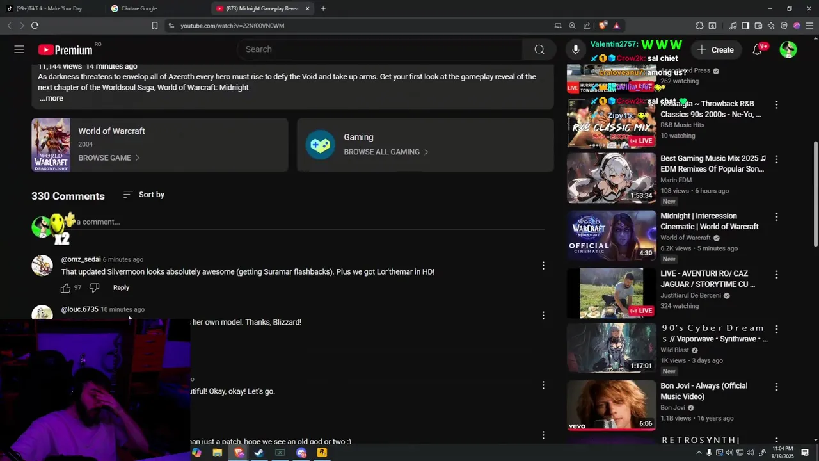Open Best Gaming Music Mix 2025 thumbnail
Viewport: 819px width, 461px height.
click(612, 178)
